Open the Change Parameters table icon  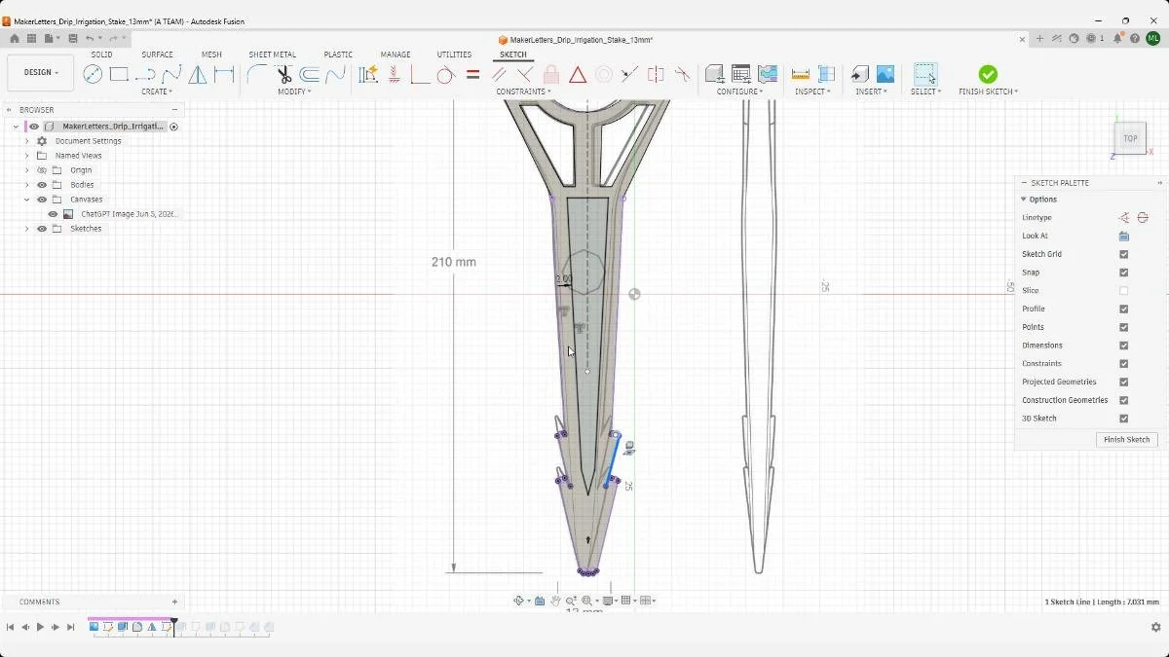tap(740, 74)
